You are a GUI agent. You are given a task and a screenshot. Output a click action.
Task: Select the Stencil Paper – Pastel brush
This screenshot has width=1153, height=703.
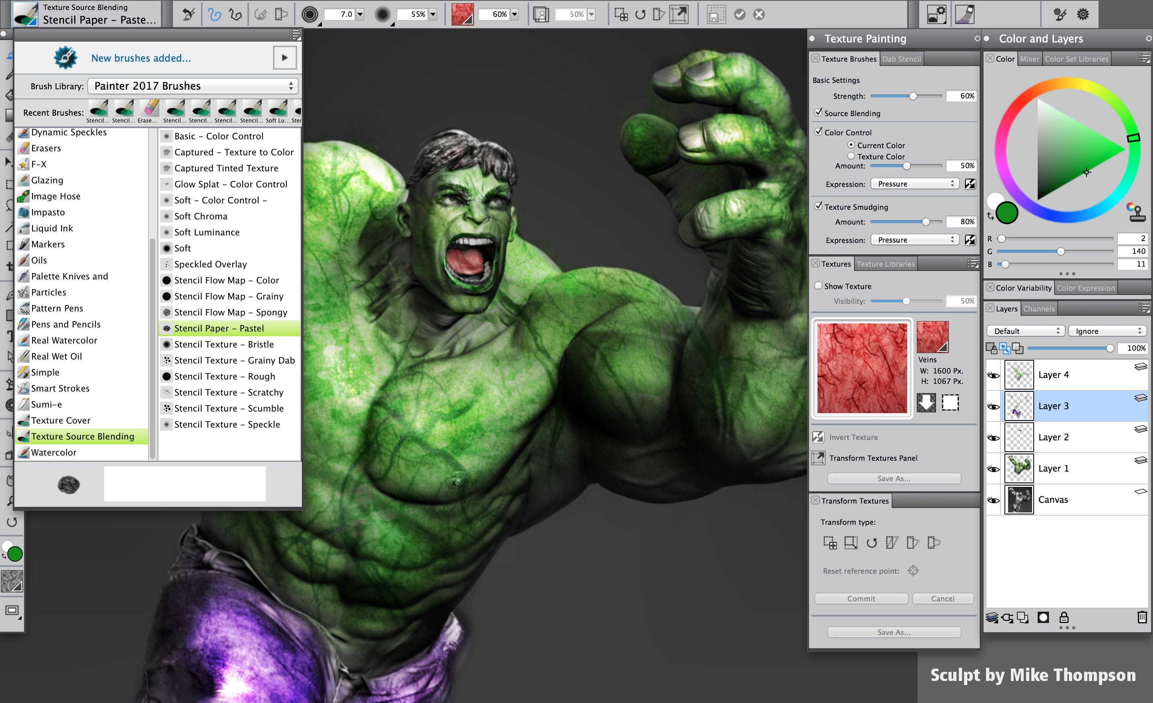220,328
